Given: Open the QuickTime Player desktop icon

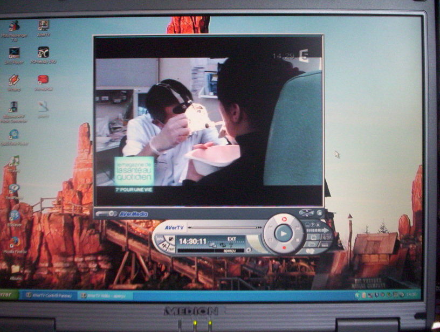Looking at the screenshot, I should pyautogui.click(x=14, y=137).
